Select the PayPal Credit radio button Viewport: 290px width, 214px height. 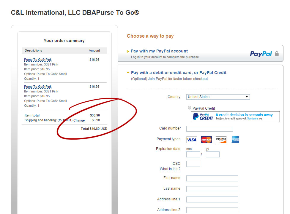click(x=190, y=108)
